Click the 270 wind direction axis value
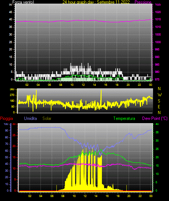This screenshot has width=169, height=201. [12, 95]
